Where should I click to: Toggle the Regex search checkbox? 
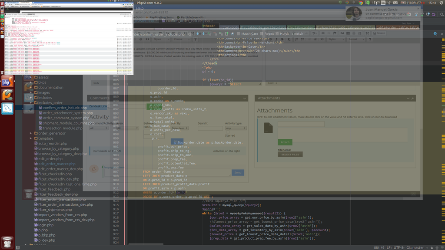(262, 33)
